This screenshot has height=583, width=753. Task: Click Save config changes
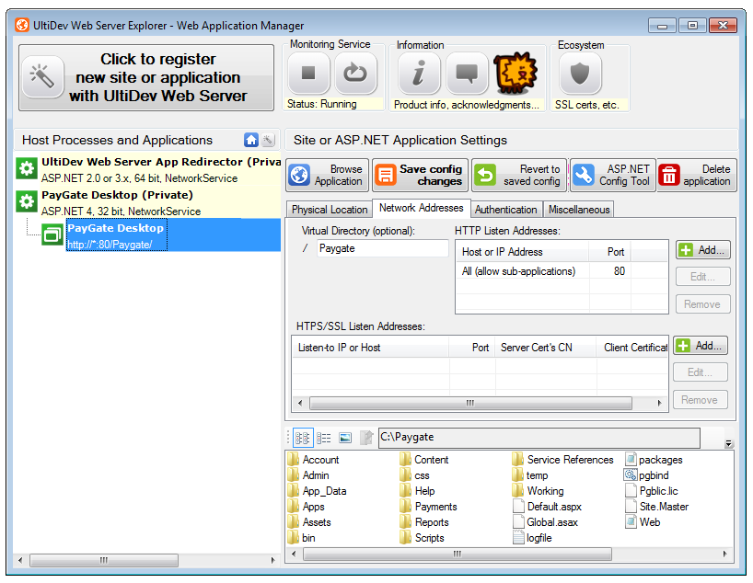420,175
